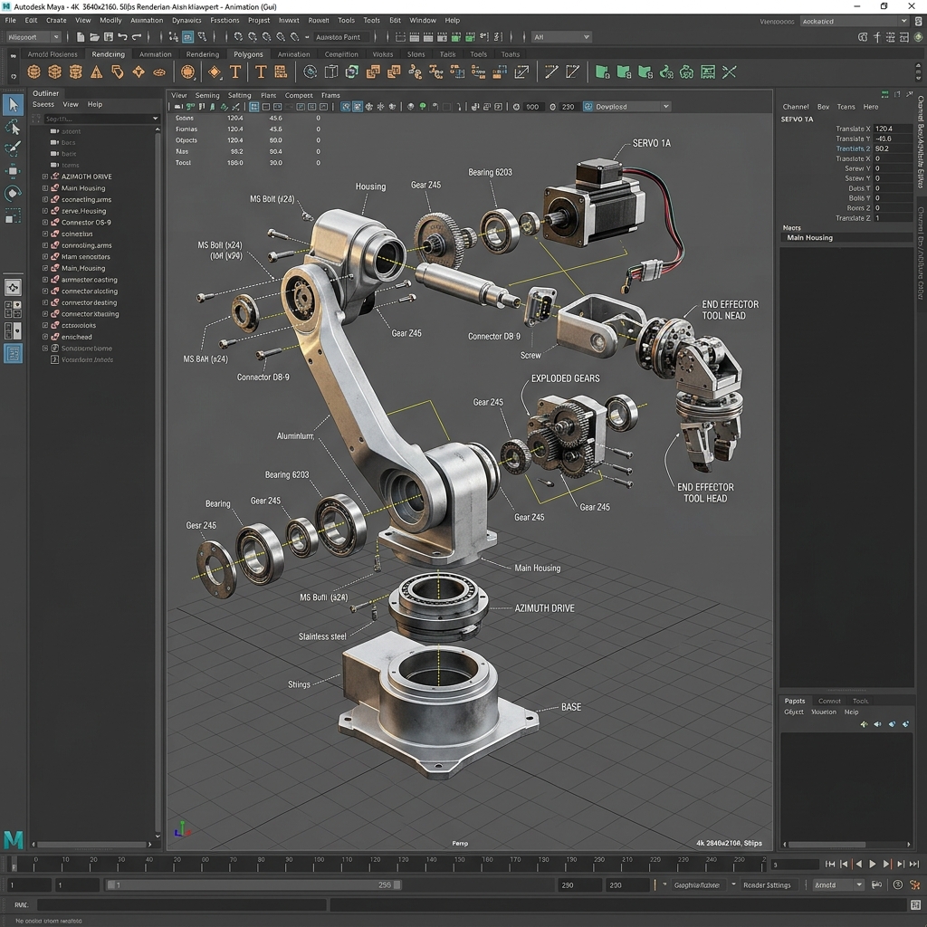Undo the last action via arrow icon

[x=123, y=36]
